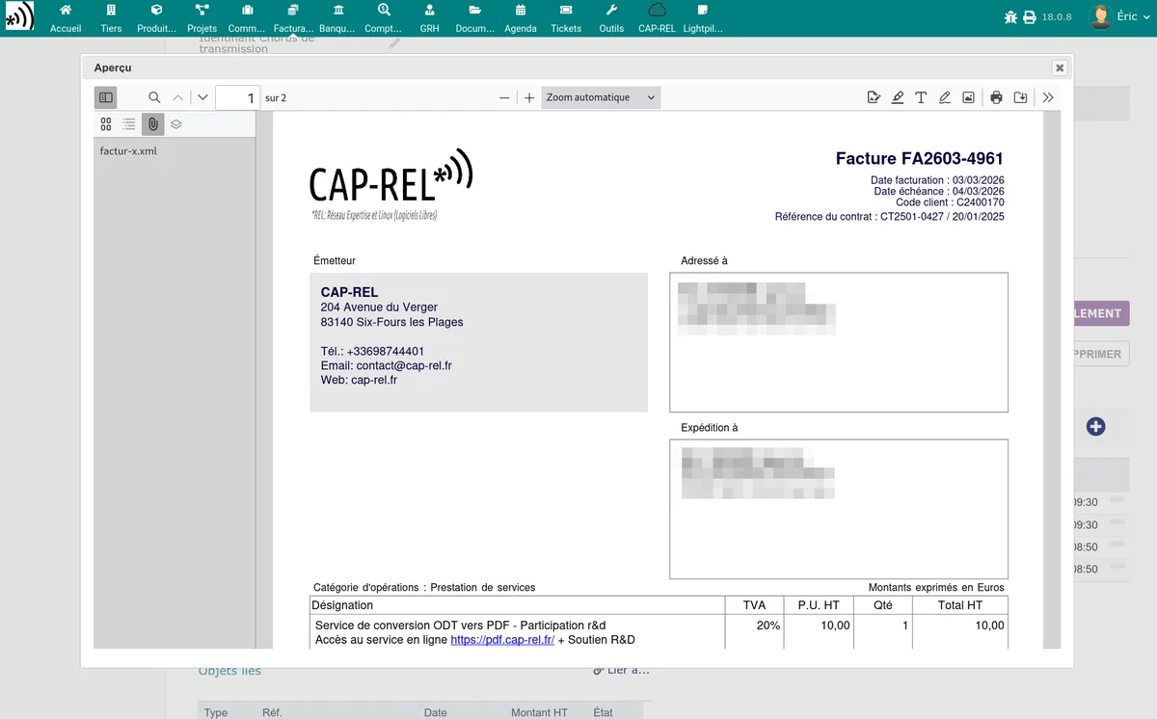
Task: Click the version number 18.0.8
Action: (1057, 17)
